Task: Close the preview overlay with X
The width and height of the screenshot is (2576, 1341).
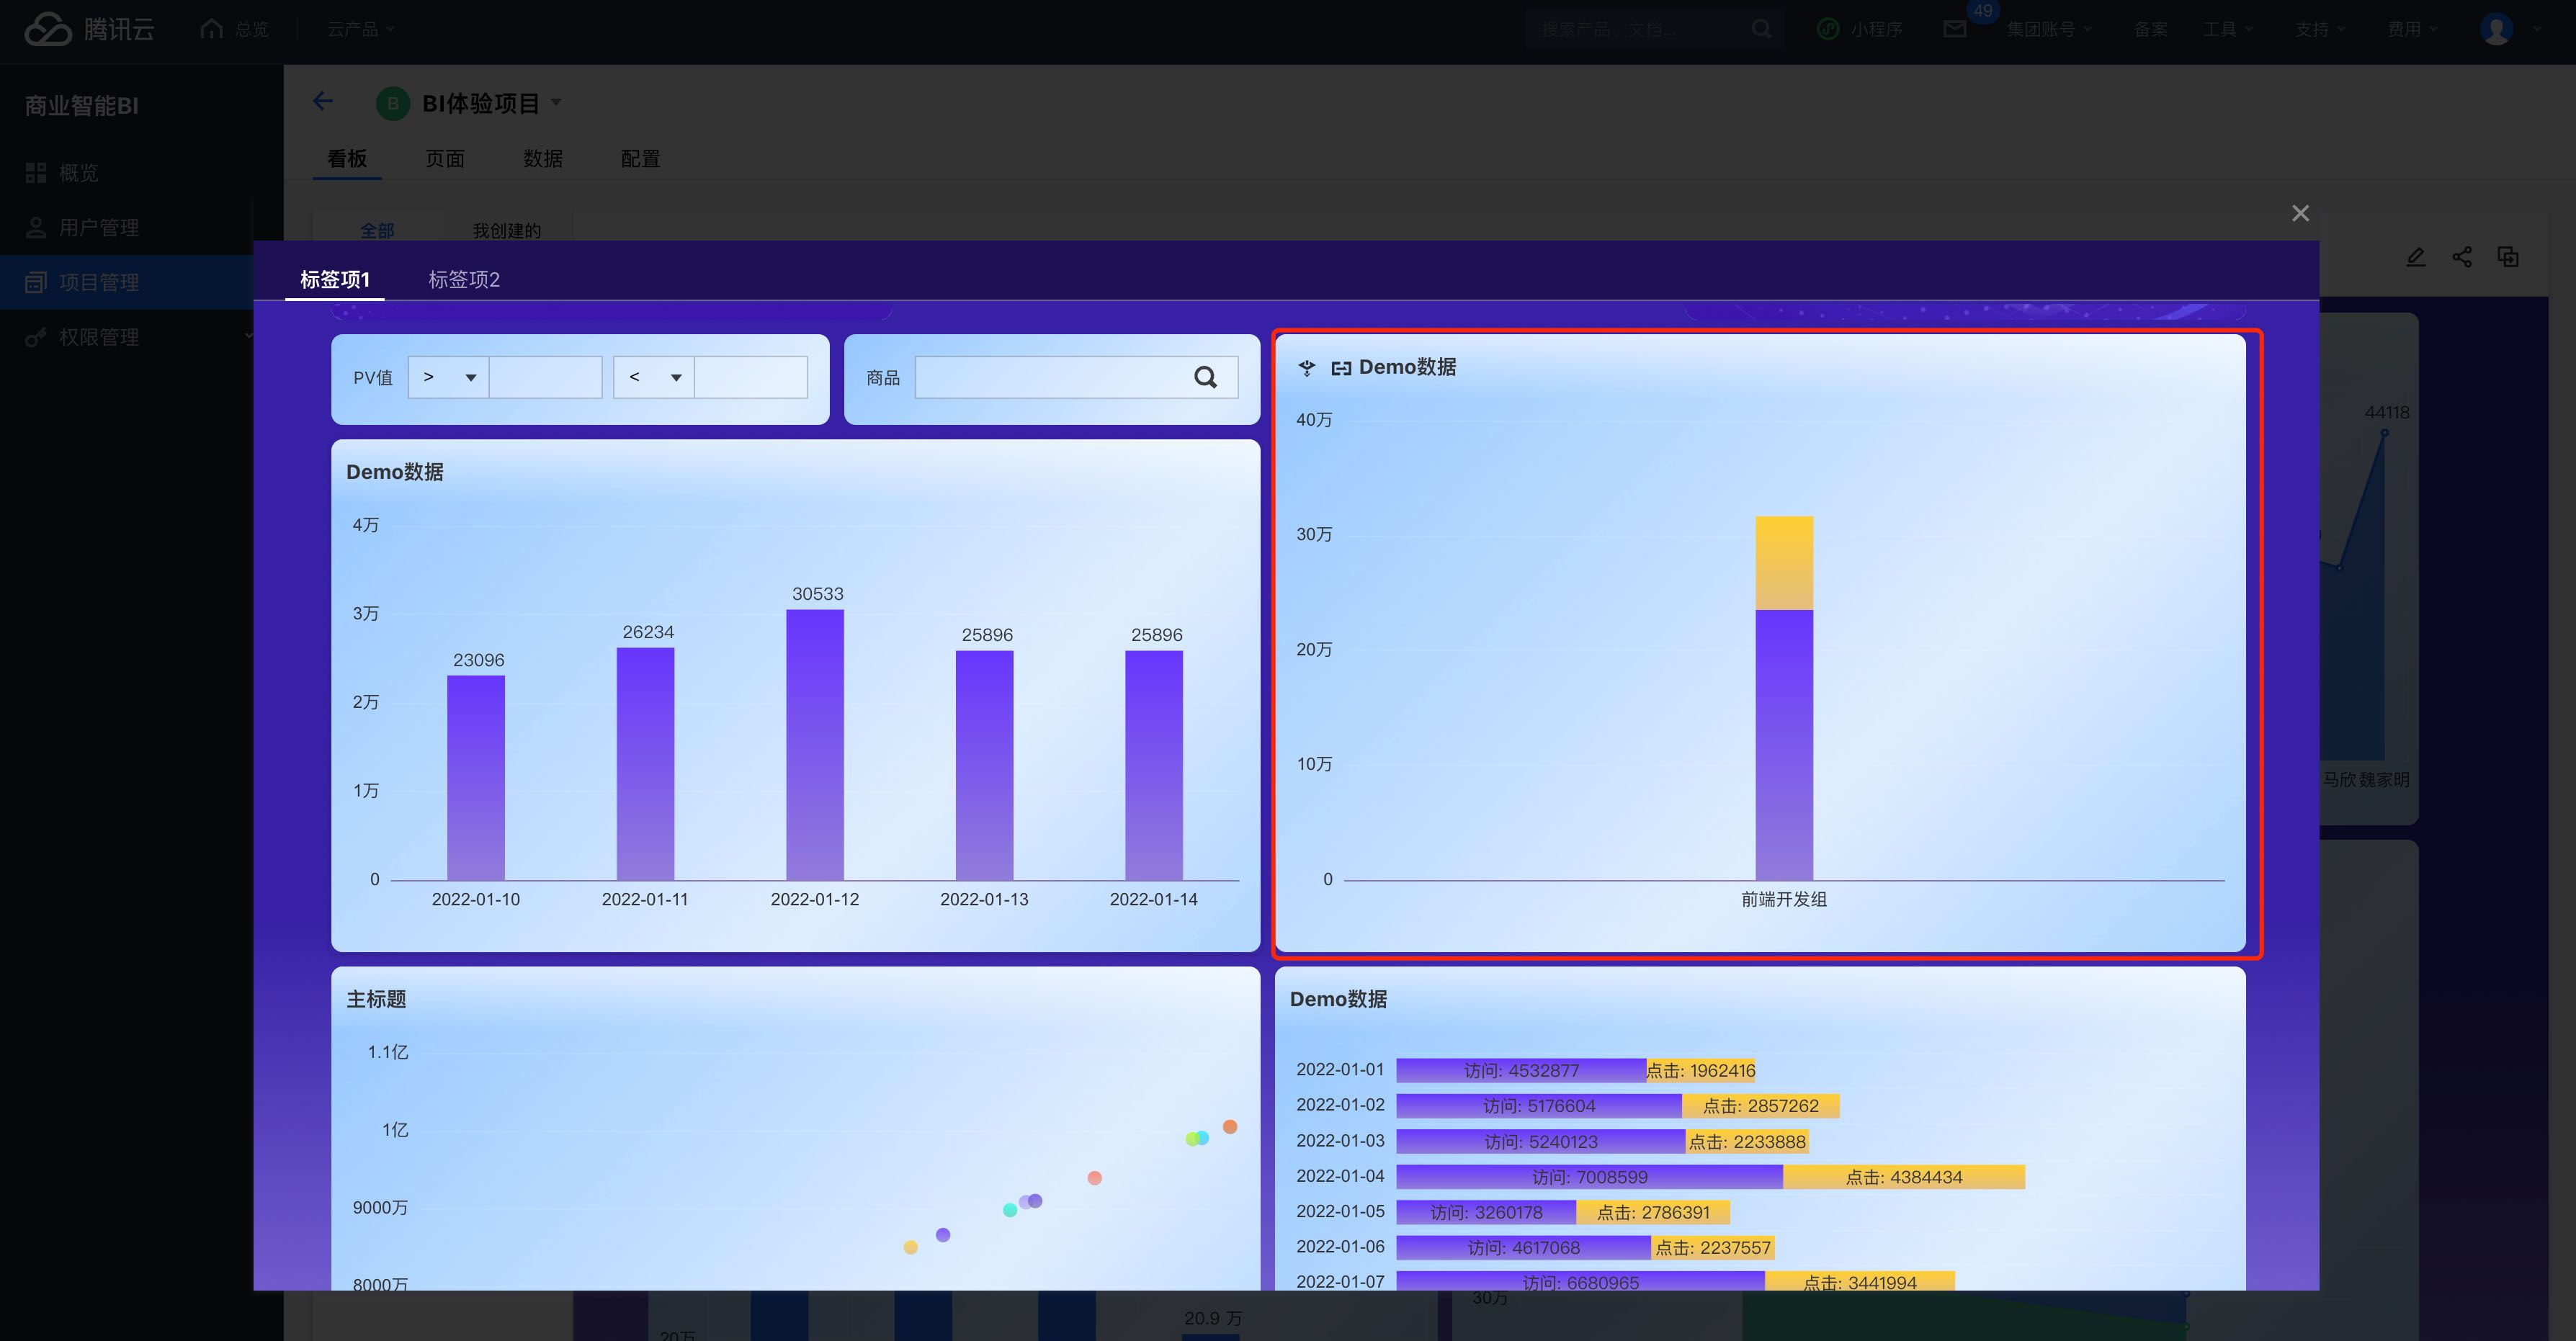Action: pos(2300,213)
